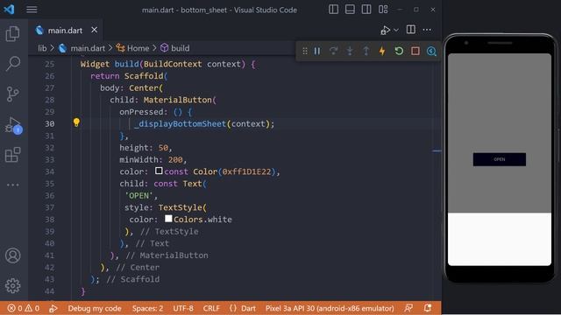Click the debug launch icon in status bar
Screen dimensions: 561x315
[53, 308]
